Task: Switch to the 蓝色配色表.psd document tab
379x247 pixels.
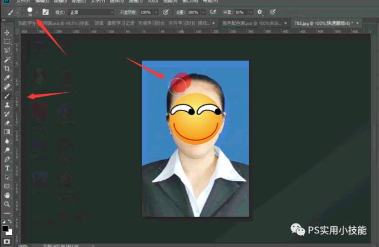Action: pyautogui.click(x=252, y=23)
